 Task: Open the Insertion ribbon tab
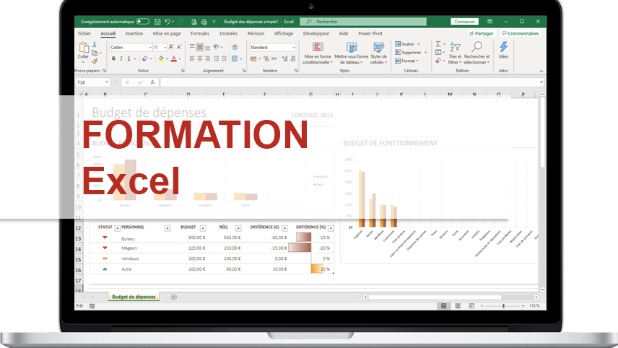pos(134,33)
